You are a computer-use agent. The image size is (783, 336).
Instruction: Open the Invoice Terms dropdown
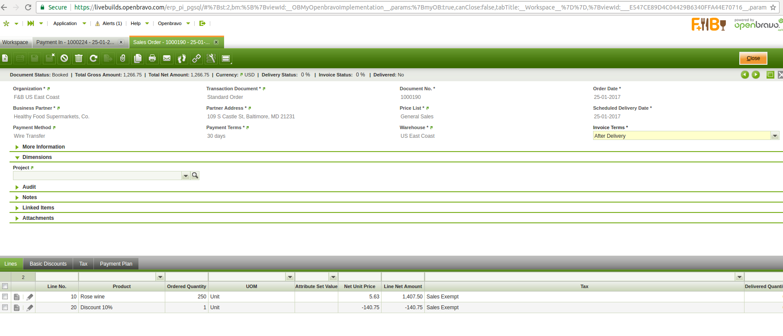pyautogui.click(x=775, y=136)
